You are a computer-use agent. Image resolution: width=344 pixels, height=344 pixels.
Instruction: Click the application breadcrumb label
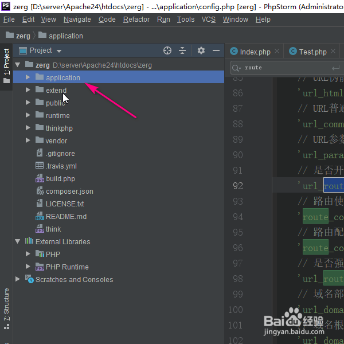coord(66,36)
